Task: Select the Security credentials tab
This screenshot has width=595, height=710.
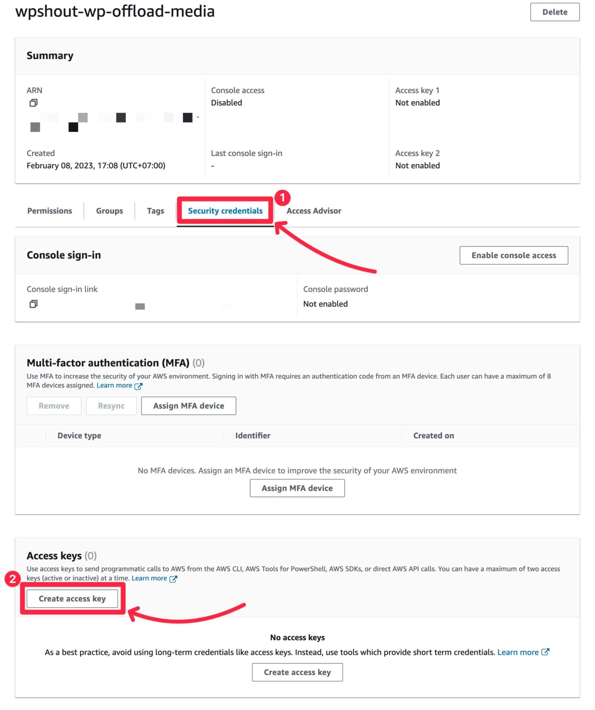Action: pos(225,211)
